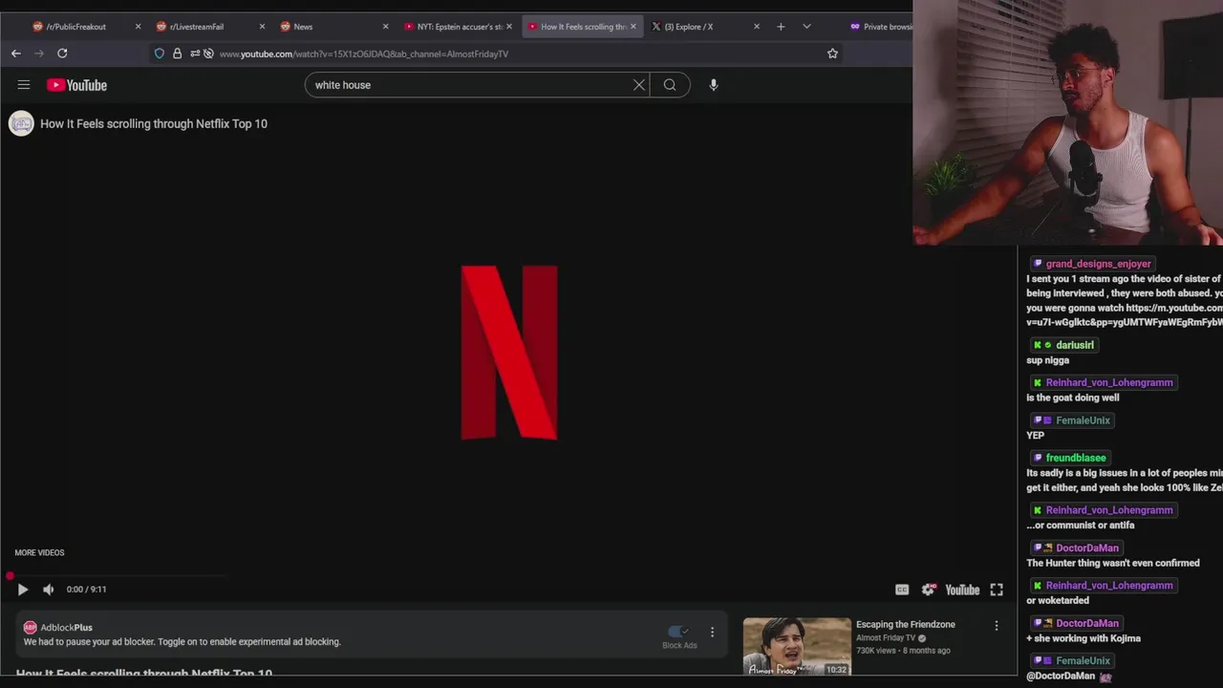This screenshot has height=688, width=1223.
Task: Expand the list all tabs dropdown
Action: tap(806, 27)
